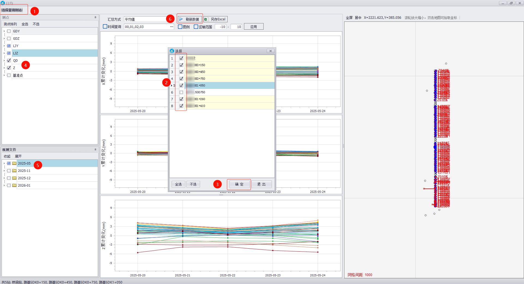
Task: Open the ellipsis button beside 00,01,02,03
Action: click(171, 27)
